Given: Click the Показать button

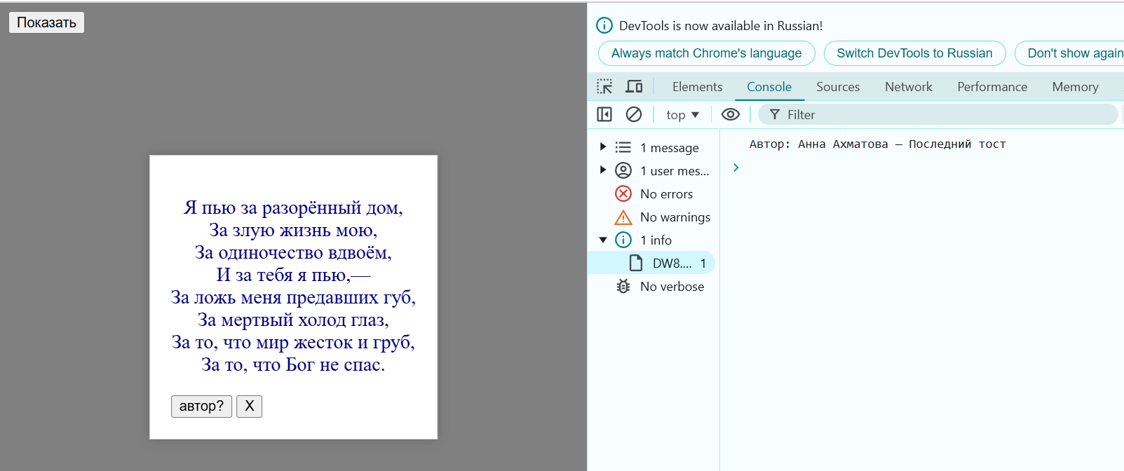Looking at the screenshot, I should [x=46, y=22].
